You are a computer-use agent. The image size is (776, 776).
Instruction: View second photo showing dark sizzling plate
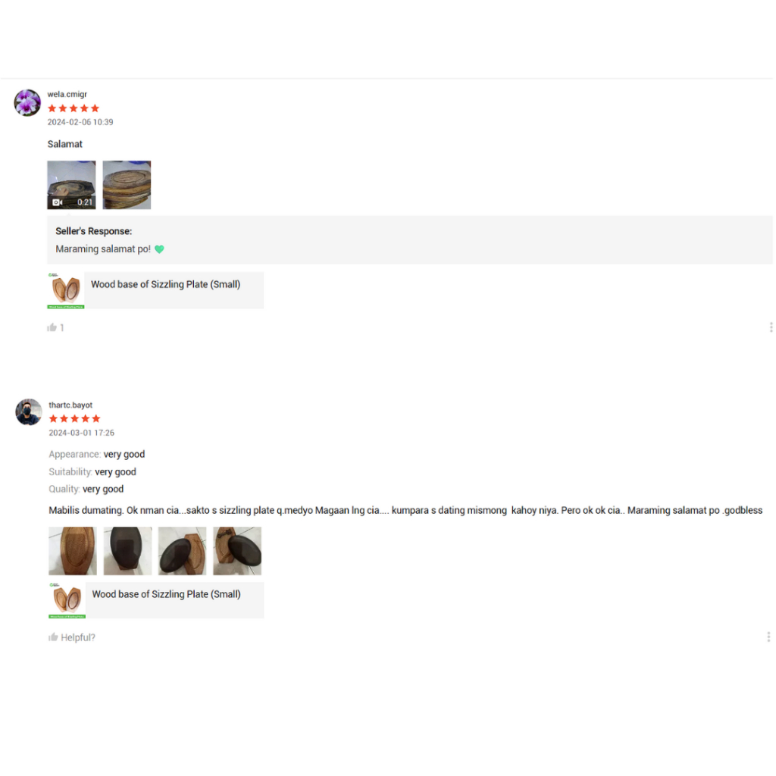127,551
